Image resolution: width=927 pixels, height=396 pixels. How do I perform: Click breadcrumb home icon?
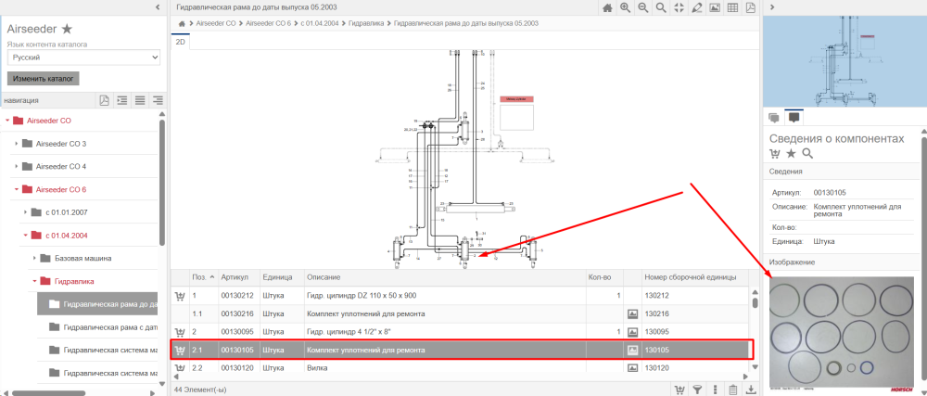pyautogui.click(x=182, y=23)
